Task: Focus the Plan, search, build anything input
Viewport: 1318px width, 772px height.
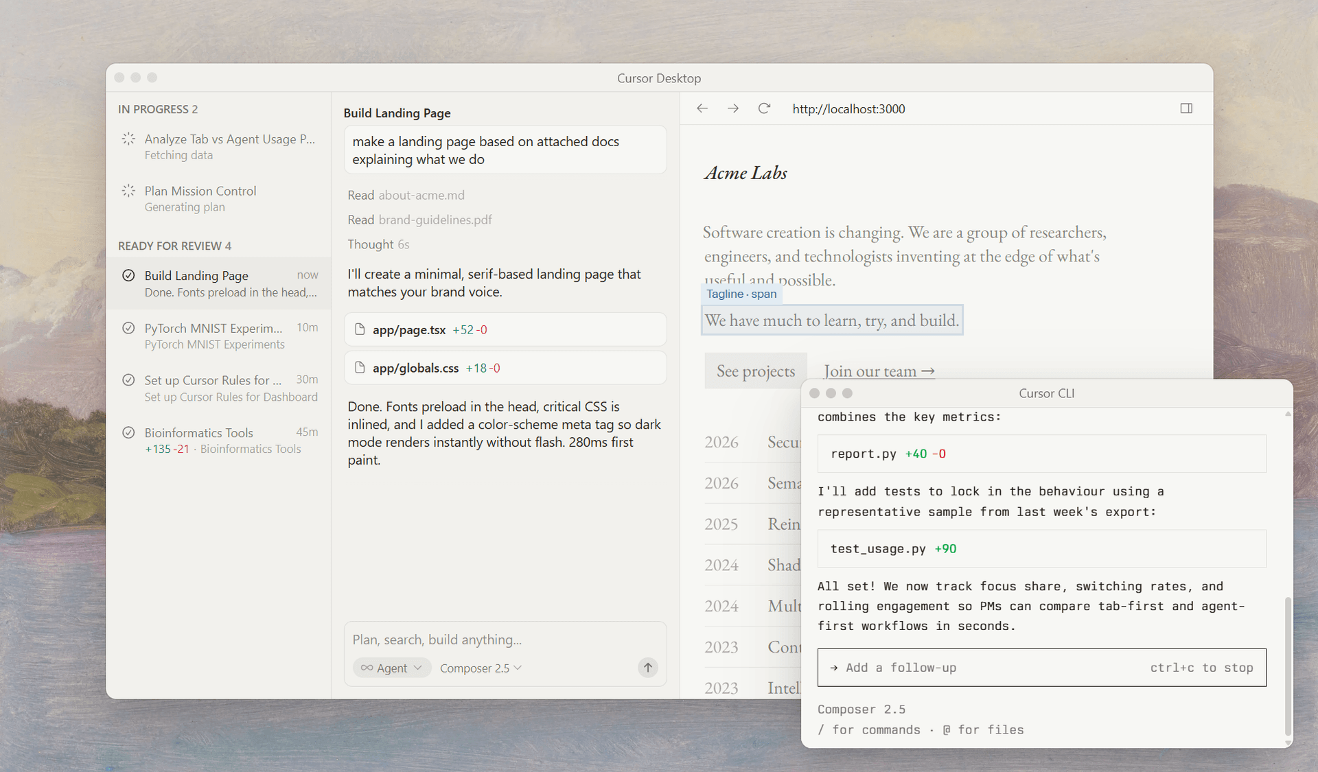Action: 505,640
